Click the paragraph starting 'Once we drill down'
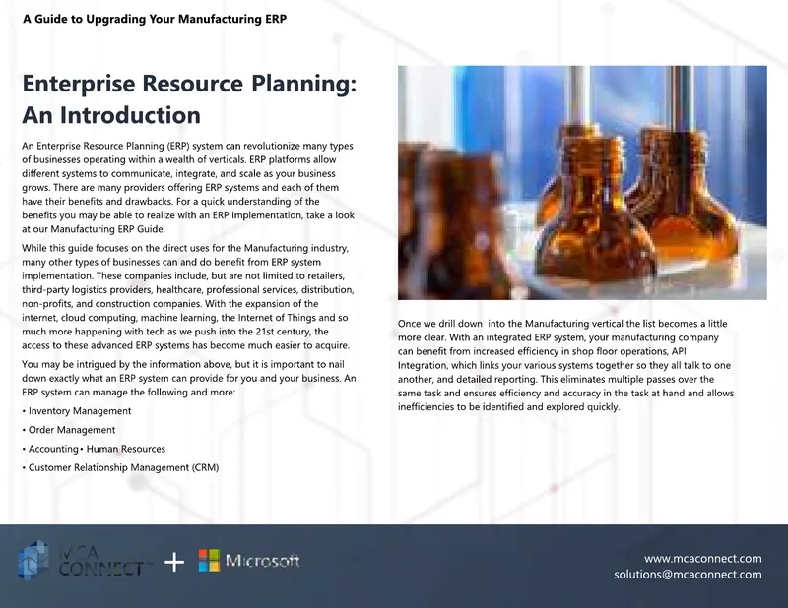Viewport: 788px width, 608px height. tap(565, 365)
